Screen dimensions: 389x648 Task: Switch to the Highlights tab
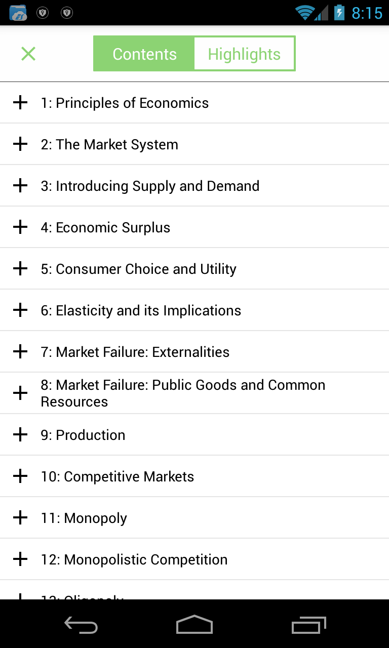(x=244, y=54)
